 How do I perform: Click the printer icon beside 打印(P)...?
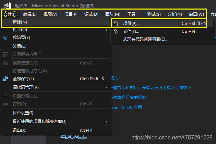tap(5, 104)
